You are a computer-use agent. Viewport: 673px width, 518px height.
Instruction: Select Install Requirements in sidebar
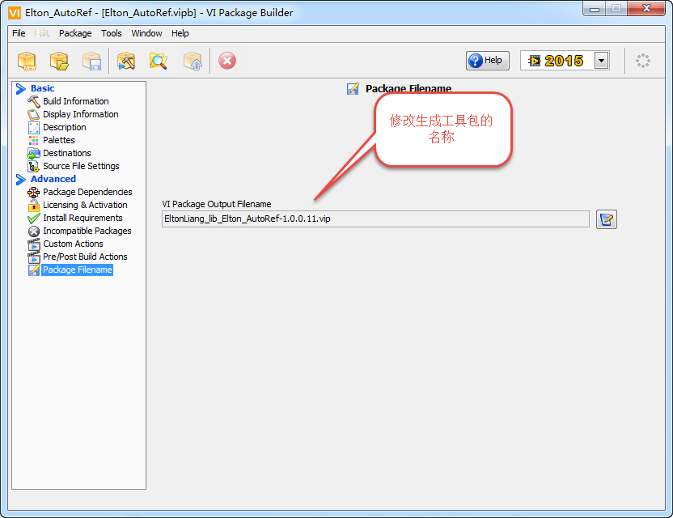(83, 218)
